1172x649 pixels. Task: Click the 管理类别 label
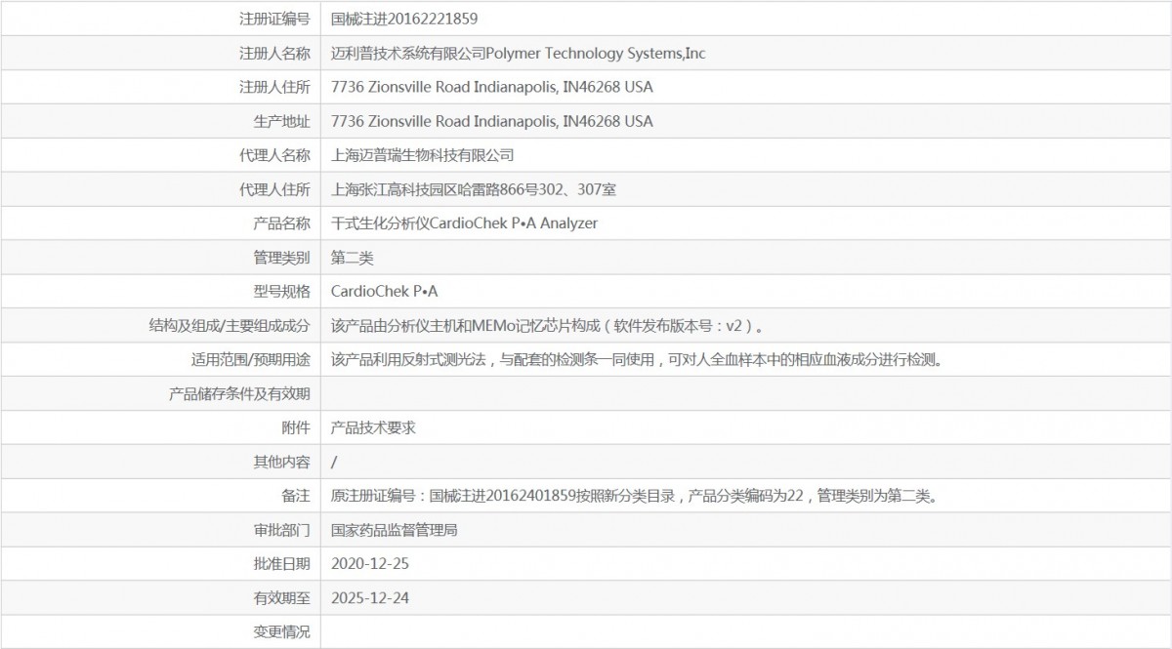point(281,258)
